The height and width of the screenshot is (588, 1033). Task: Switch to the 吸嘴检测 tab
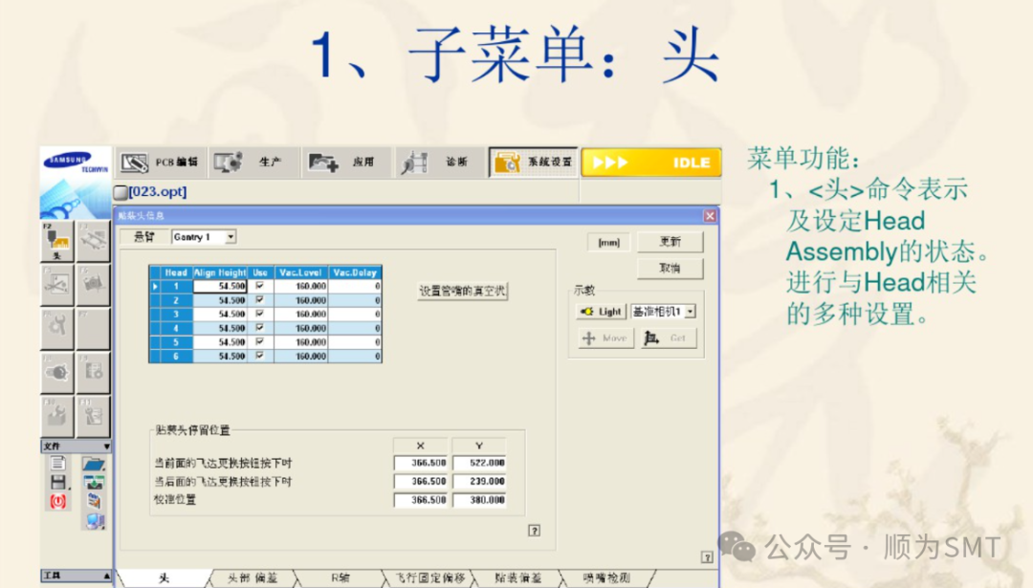click(x=606, y=578)
